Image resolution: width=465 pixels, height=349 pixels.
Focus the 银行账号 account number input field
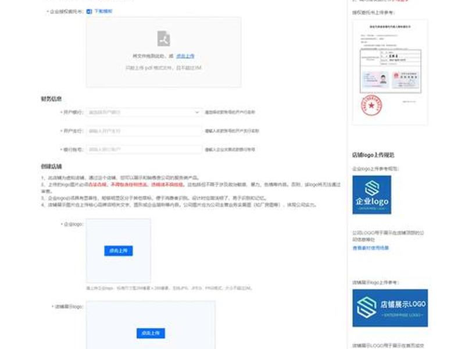(144, 149)
